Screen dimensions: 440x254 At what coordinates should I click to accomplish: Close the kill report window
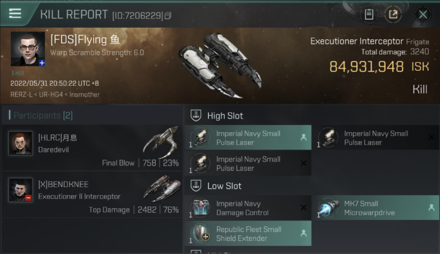pyautogui.click(x=423, y=15)
